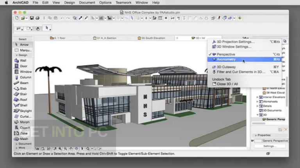This screenshot has height=168, width=300.
Task: Choose Close 3D / All
Action: coord(244,84)
